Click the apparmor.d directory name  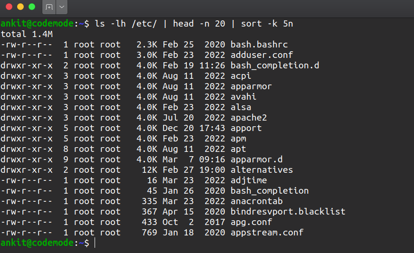click(x=256, y=159)
